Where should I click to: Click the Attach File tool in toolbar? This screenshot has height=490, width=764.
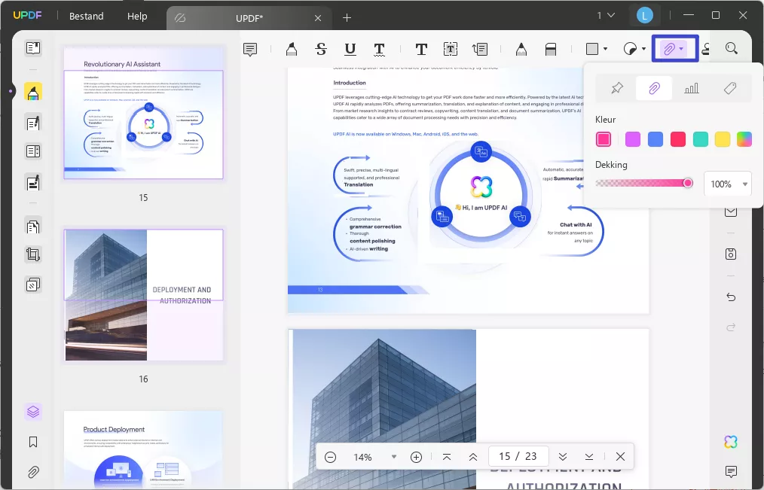pyautogui.click(x=670, y=49)
